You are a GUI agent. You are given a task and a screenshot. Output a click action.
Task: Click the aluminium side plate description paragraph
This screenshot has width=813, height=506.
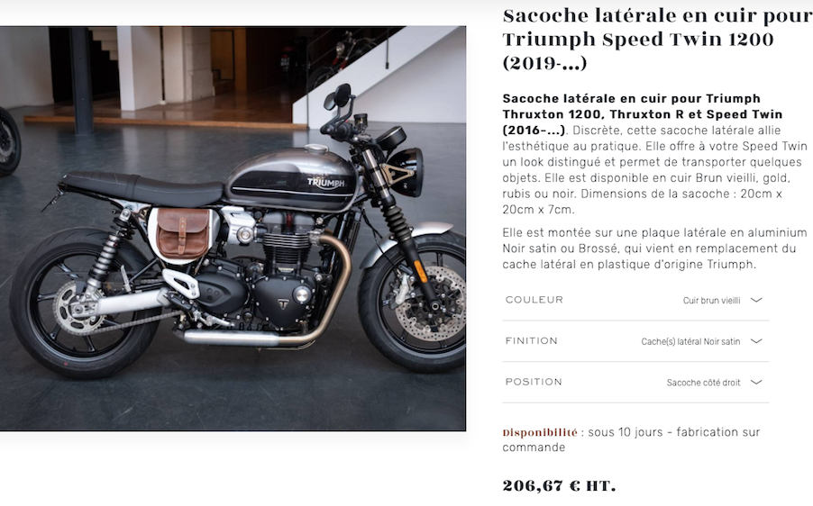pyautogui.click(x=655, y=248)
